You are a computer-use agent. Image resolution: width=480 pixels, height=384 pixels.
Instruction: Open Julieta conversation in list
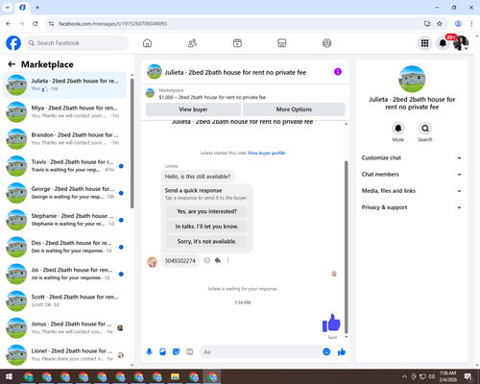tap(64, 84)
